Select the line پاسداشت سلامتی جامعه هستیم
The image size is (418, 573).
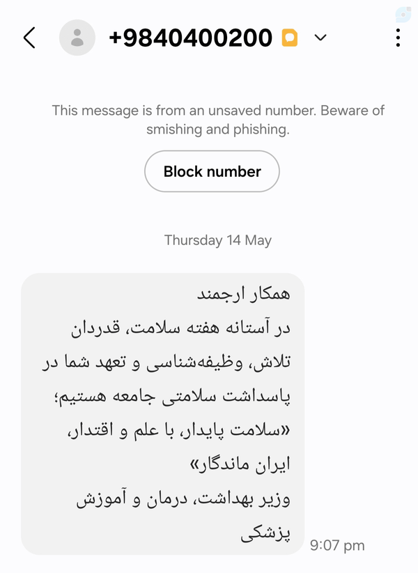click(172, 396)
